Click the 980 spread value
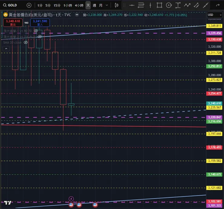 (26, 23)
